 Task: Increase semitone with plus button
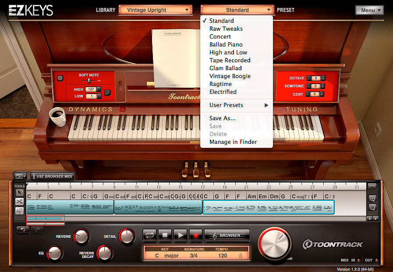pyautogui.click(x=322, y=86)
